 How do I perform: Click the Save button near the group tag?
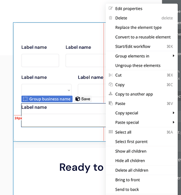(83, 99)
